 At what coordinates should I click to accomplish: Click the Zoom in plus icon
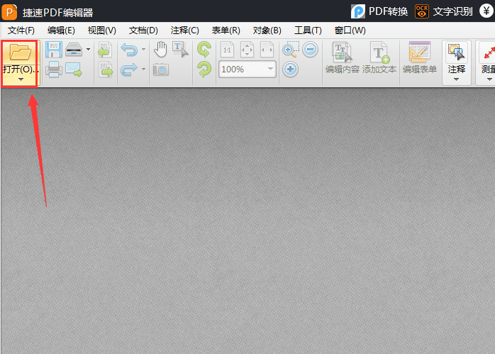click(291, 70)
